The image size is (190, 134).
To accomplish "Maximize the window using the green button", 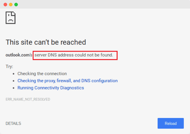I will pos(16,5).
